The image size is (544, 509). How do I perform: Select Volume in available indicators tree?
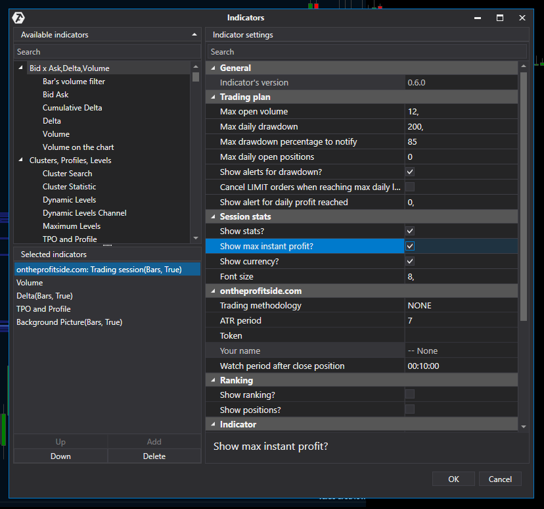(x=56, y=134)
